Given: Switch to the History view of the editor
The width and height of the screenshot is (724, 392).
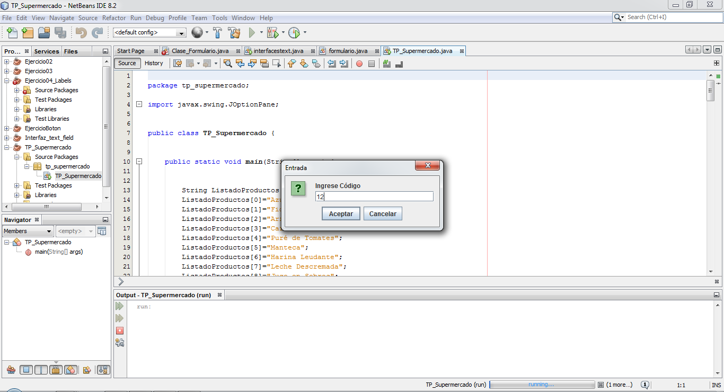Looking at the screenshot, I should pyautogui.click(x=153, y=63).
